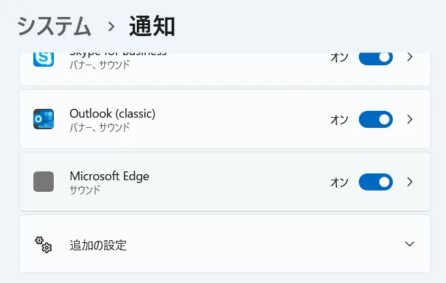This screenshot has width=446, height=283.
Task: Go back to システム via breadcrumb
Action: (x=54, y=27)
